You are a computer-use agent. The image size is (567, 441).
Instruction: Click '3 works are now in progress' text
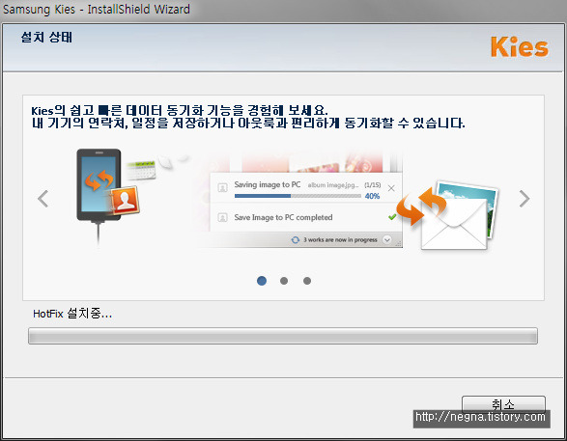coord(340,240)
